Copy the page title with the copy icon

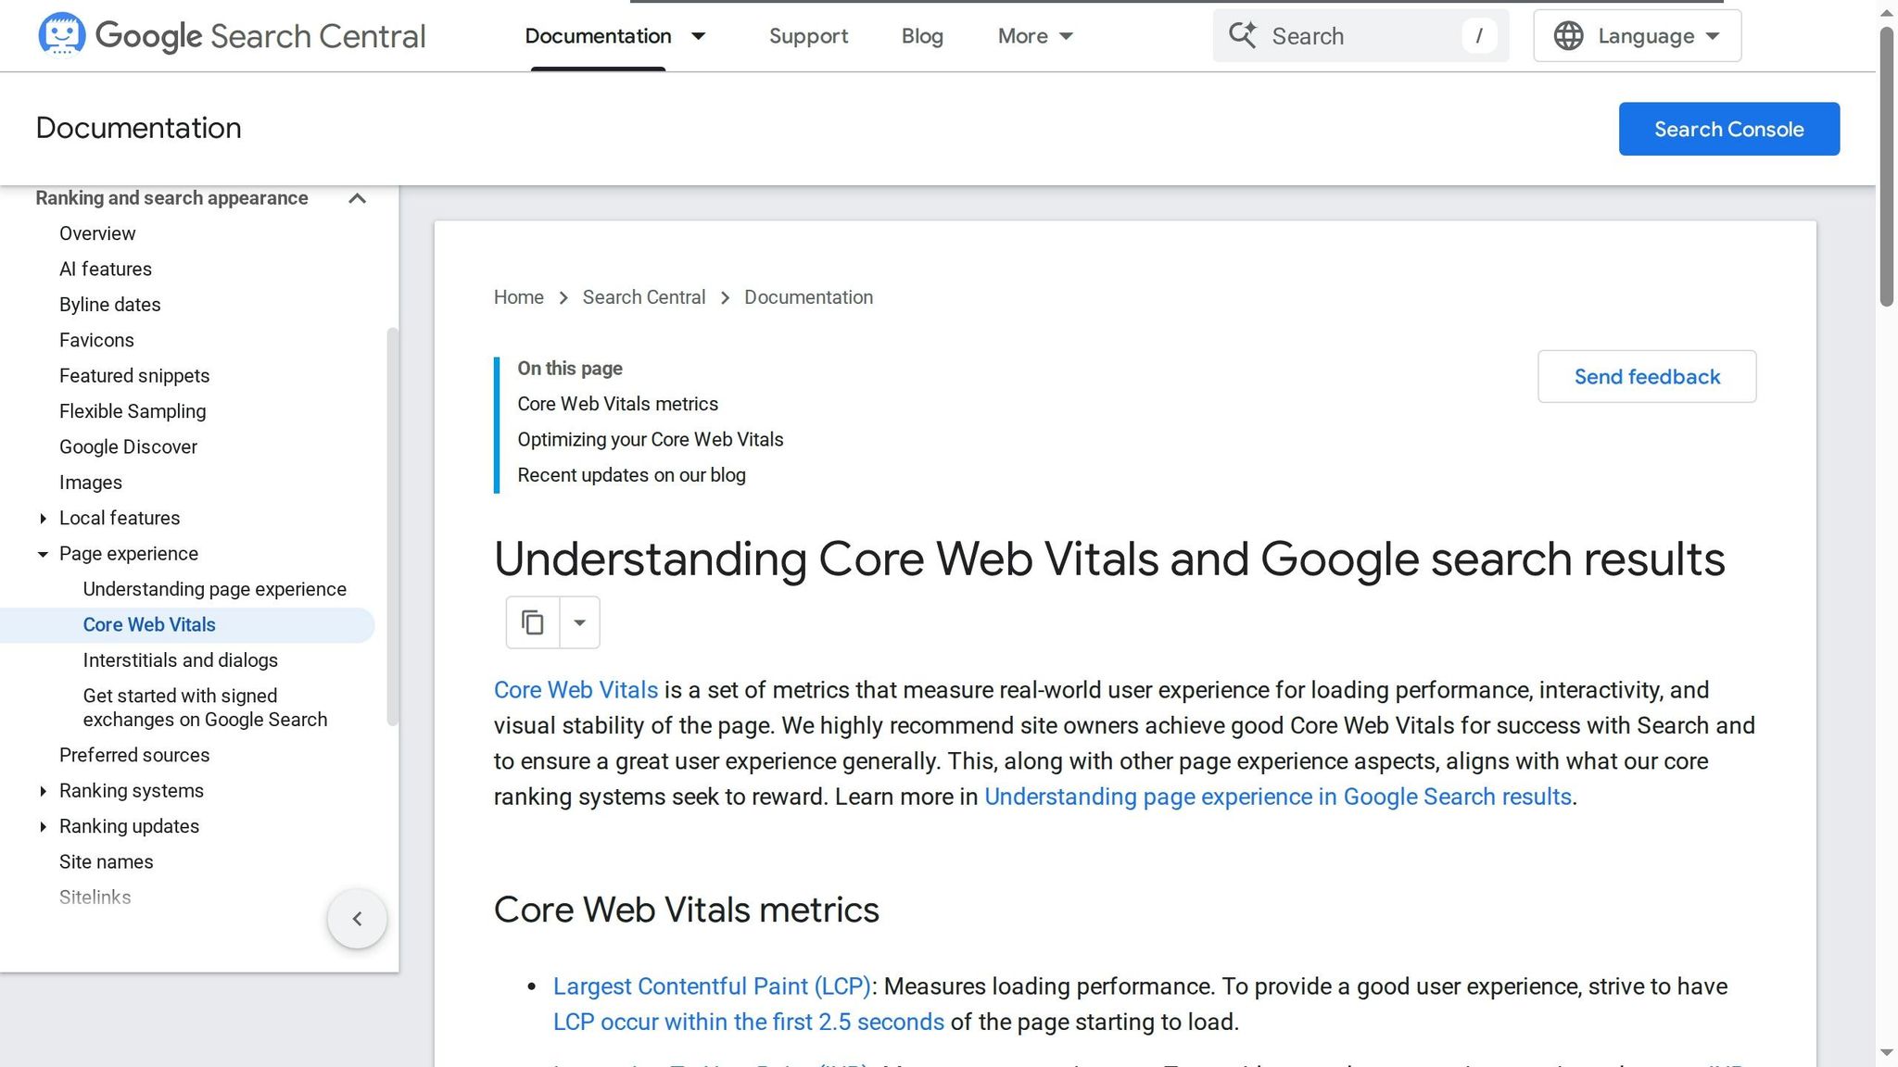pos(531,621)
